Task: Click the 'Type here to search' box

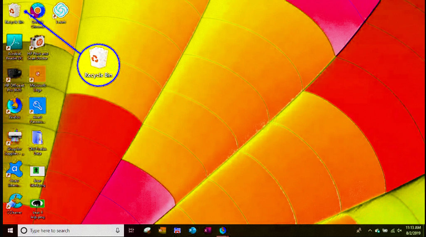Action: (x=67, y=230)
